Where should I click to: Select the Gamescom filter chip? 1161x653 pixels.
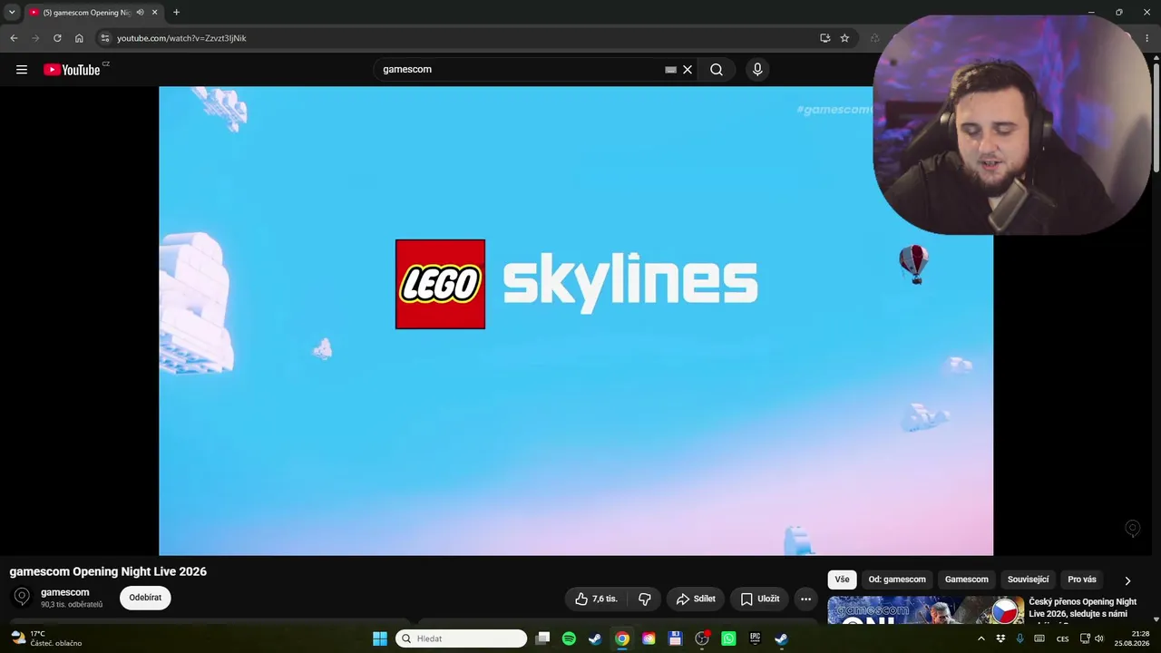pyautogui.click(x=967, y=580)
